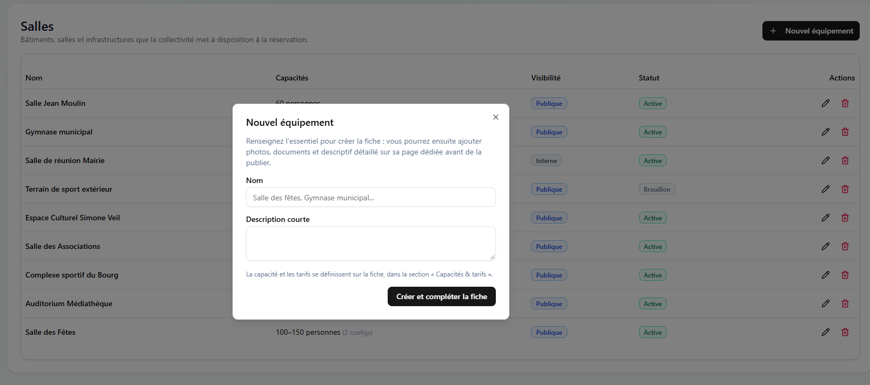Click the Statut column header
Image resolution: width=870 pixels, height=385 pixels.
pyautogui.click(x=649, y=78)
